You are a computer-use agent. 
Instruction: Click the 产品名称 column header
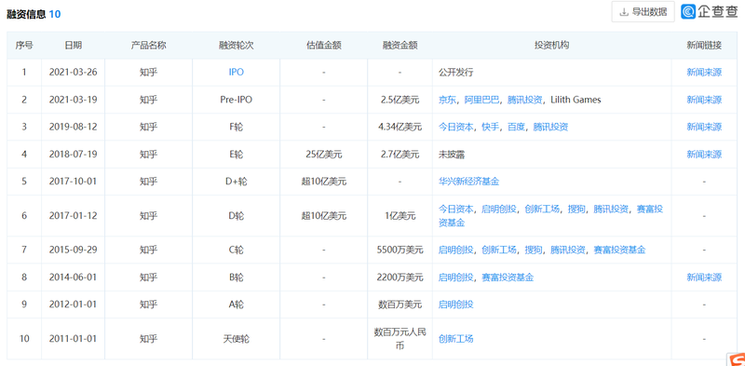(149, 45)
